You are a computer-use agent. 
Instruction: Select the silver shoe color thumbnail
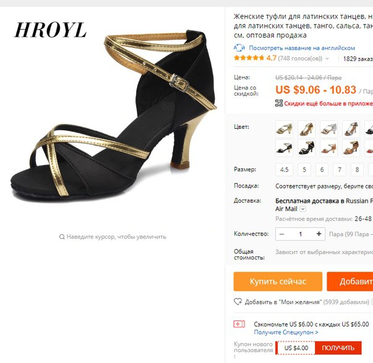coord(329,129)
